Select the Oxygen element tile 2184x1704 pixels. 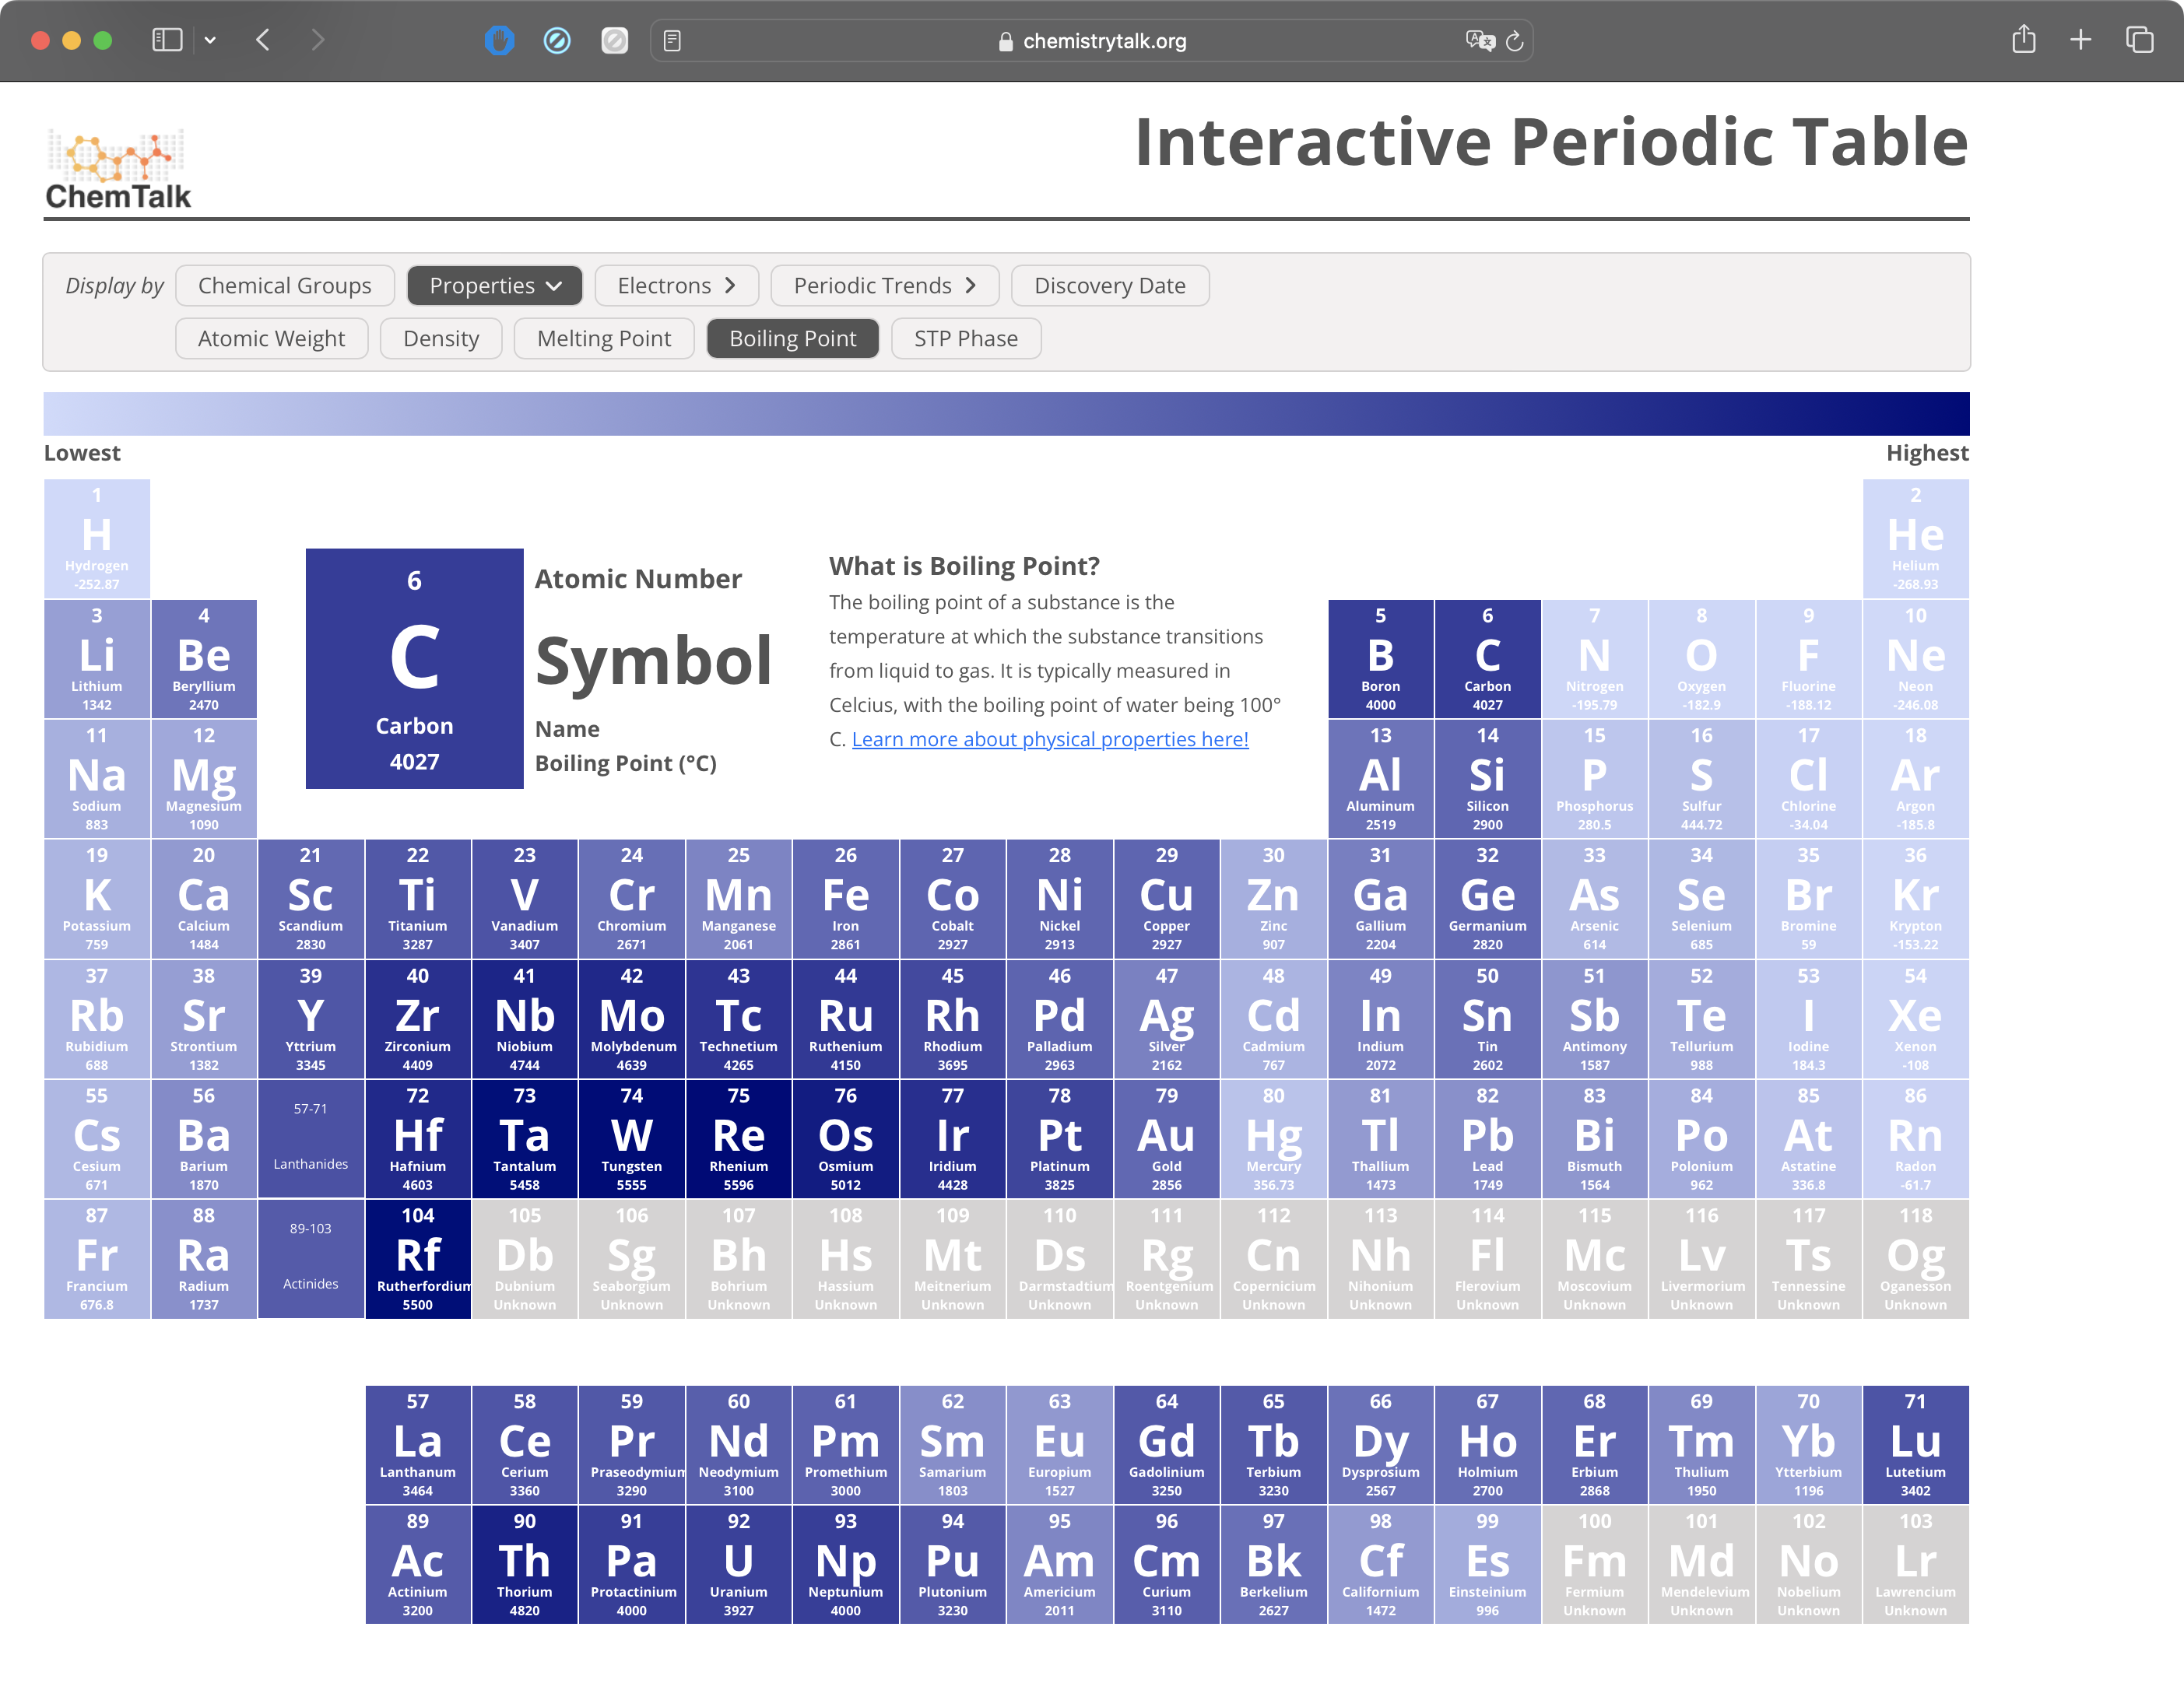coord(1701,658)
